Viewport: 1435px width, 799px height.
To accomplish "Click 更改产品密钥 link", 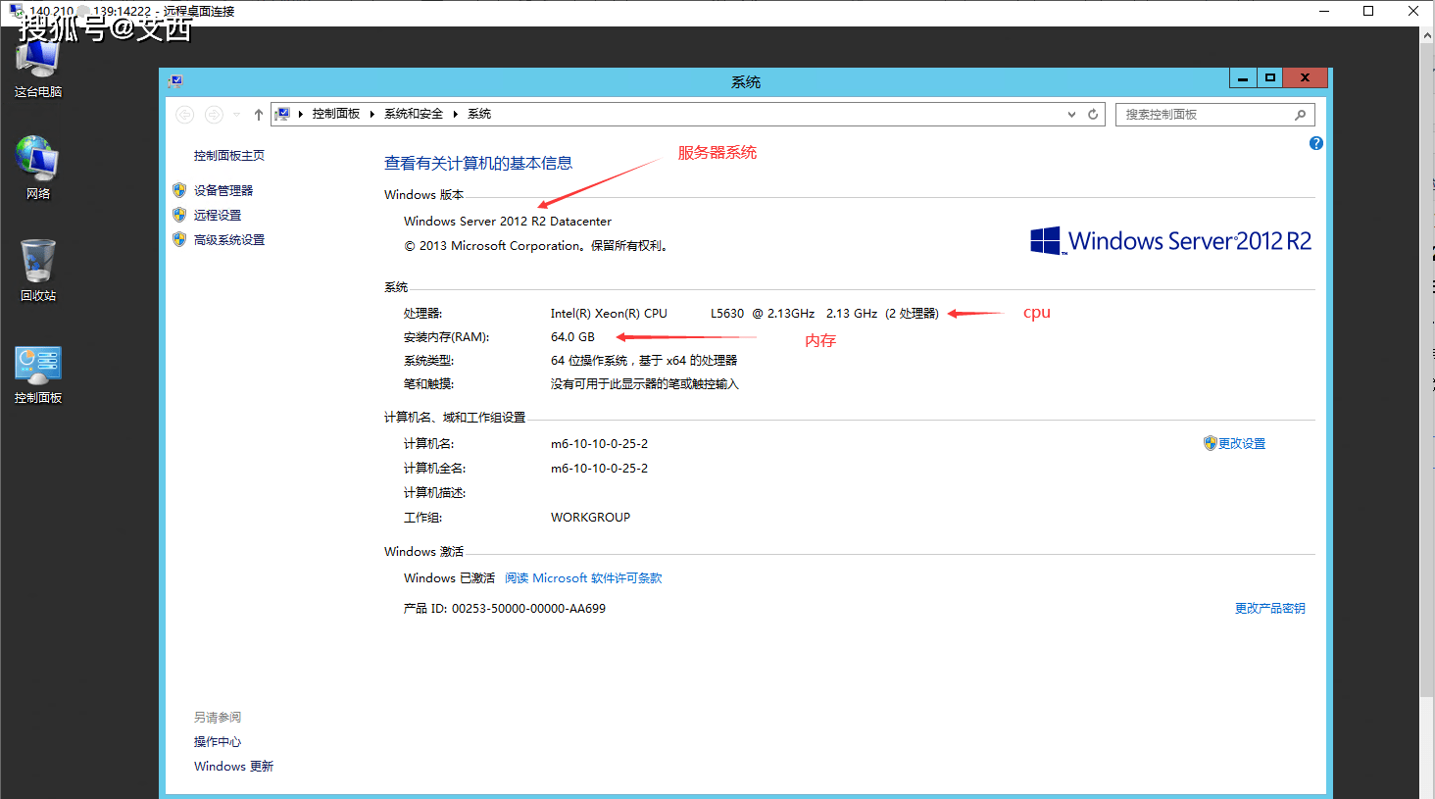I will tap(1270, 608).
